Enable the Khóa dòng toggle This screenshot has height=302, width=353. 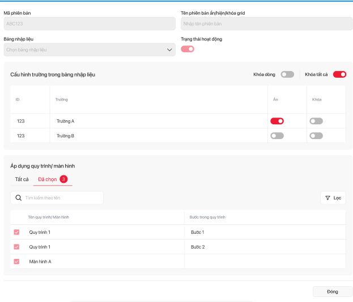[288, 74]
